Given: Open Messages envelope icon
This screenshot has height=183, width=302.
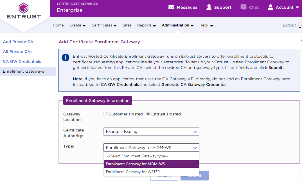Looking at the screenshot, I should [x=171, y=7].
